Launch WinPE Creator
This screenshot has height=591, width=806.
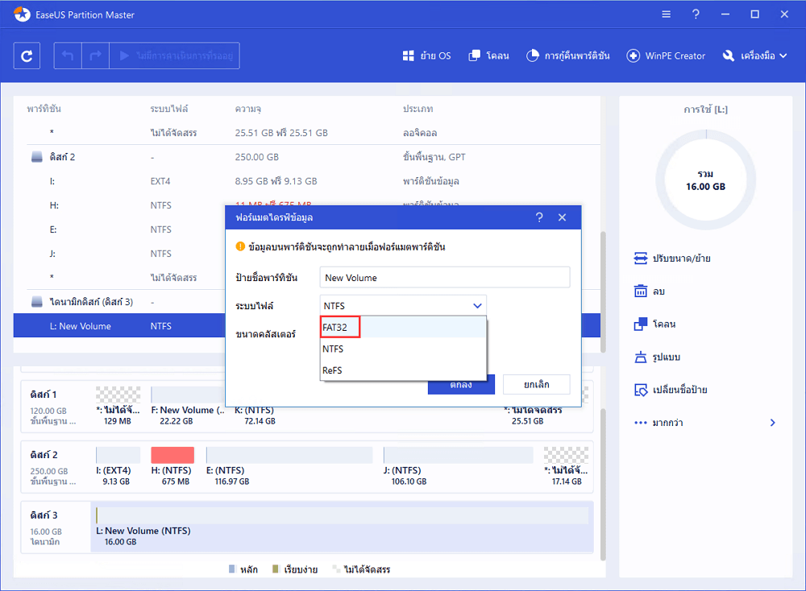[x=666, y=56]
